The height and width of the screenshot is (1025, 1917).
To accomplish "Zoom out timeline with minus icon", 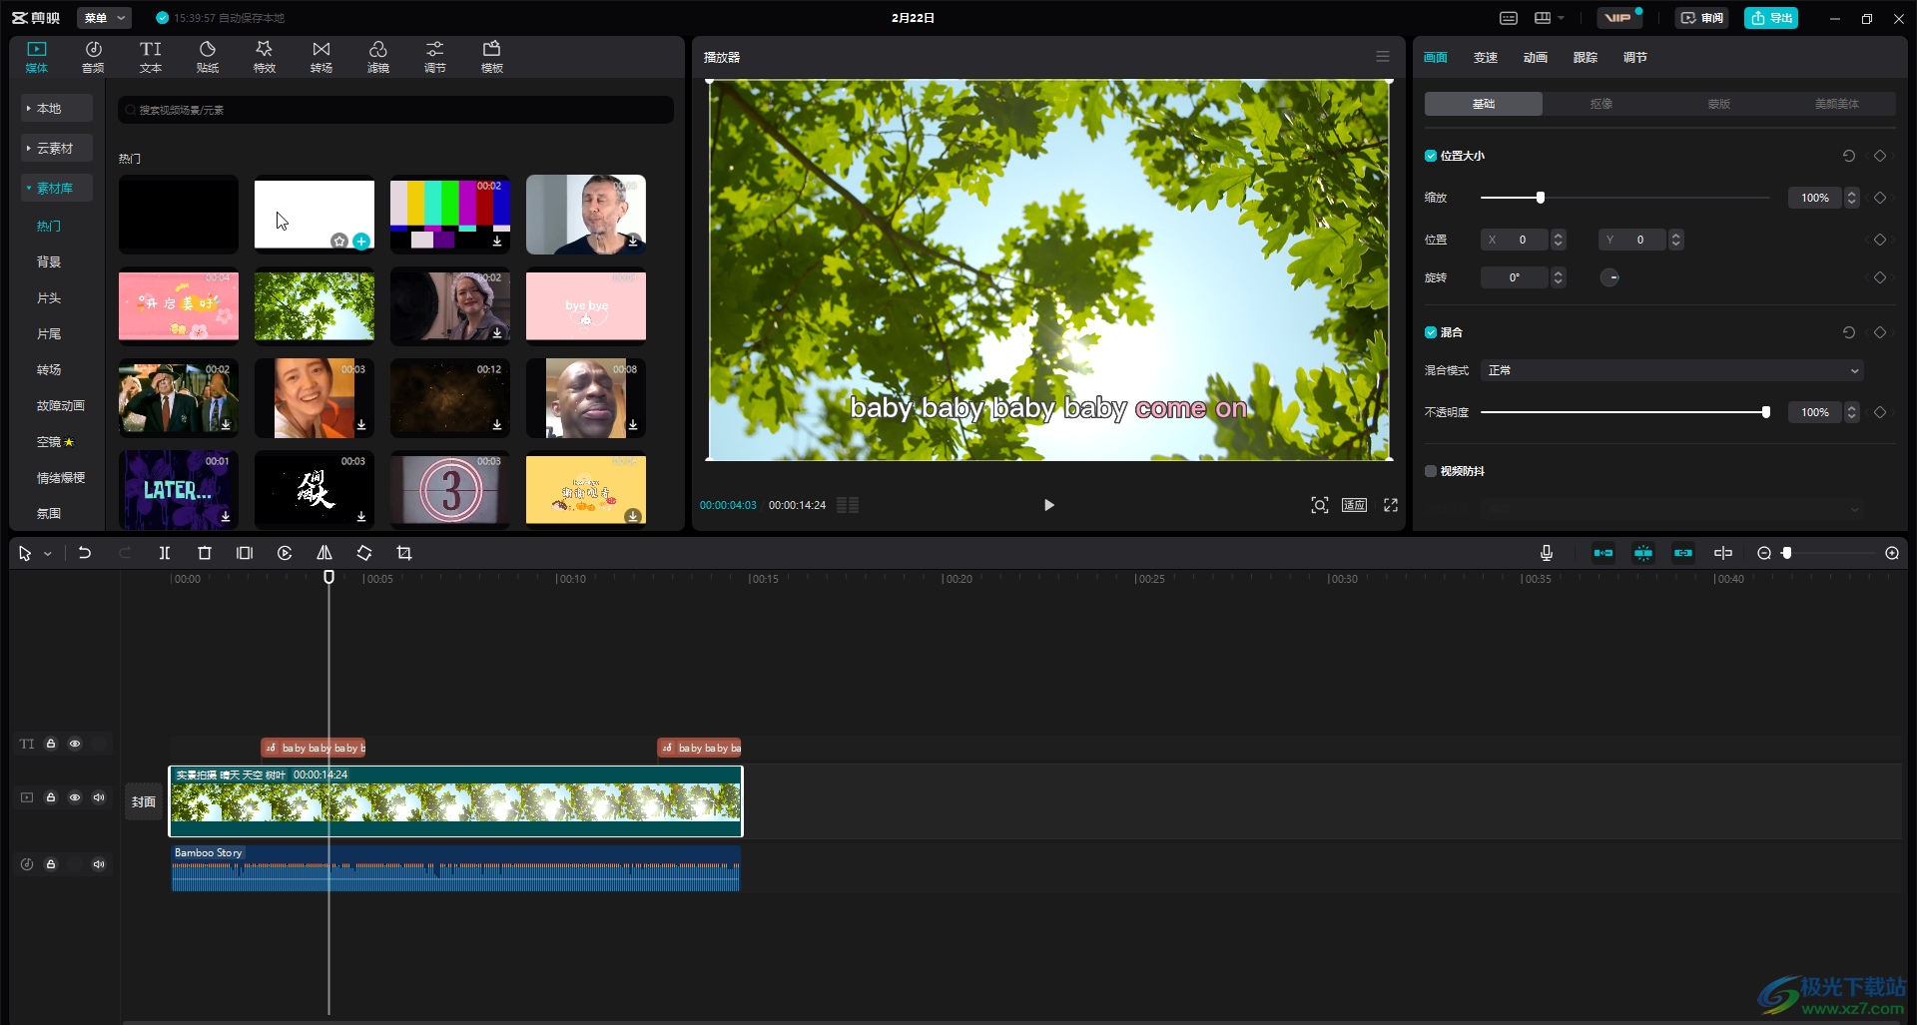I will (1764, 553).
